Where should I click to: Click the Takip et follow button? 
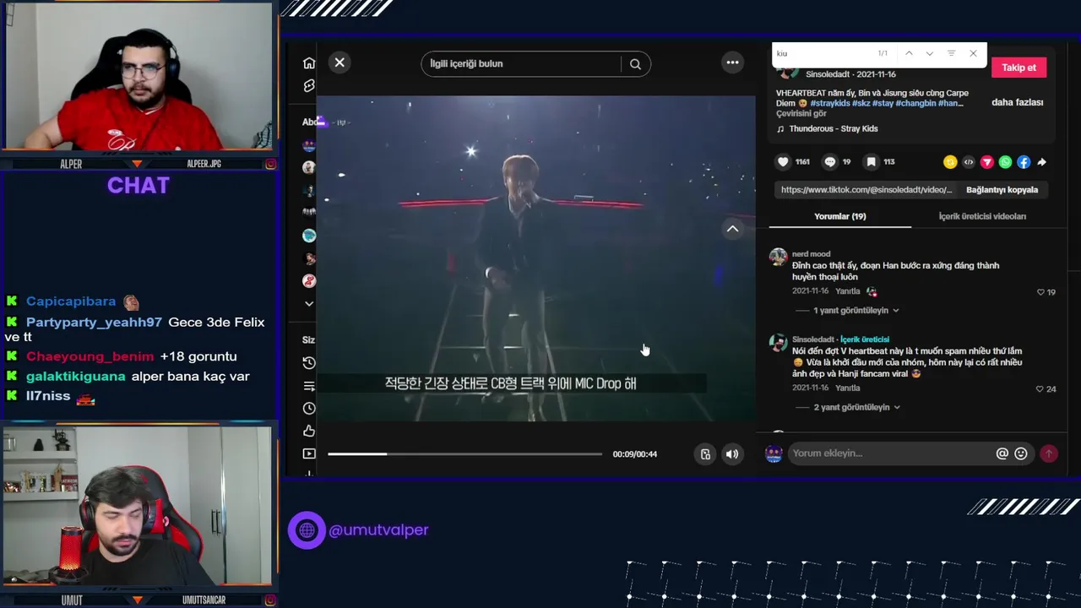click(x=1019, y=68)
